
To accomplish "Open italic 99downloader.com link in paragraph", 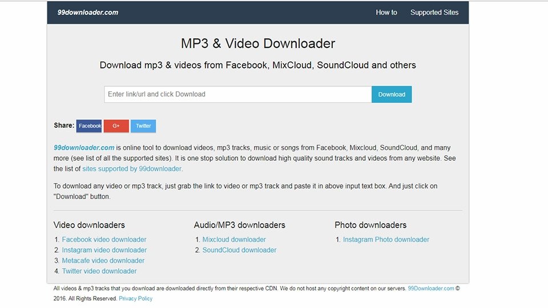I will coord(84,148).
